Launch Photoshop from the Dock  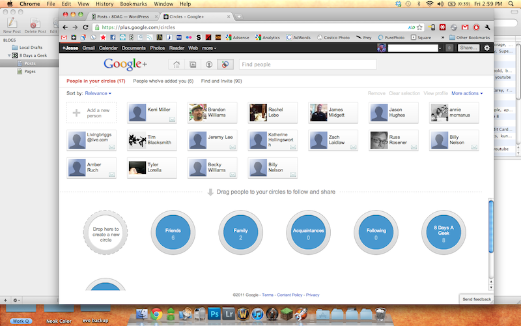pos(214,314)
